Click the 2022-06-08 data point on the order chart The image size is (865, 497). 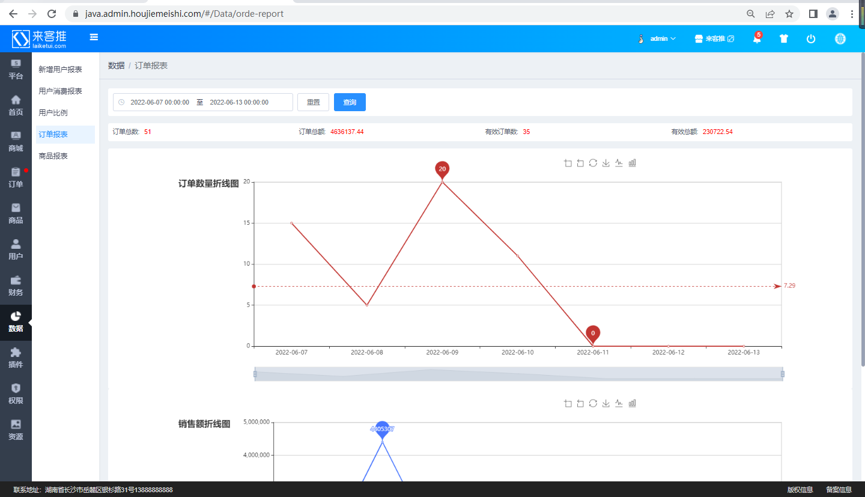(x=367, y=305)
